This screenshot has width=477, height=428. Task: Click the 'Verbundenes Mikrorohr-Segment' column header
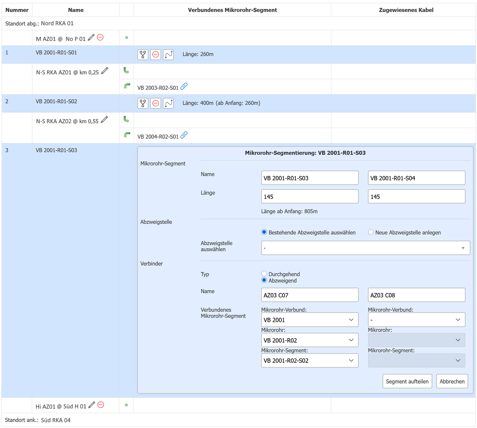tap(232, 10)
